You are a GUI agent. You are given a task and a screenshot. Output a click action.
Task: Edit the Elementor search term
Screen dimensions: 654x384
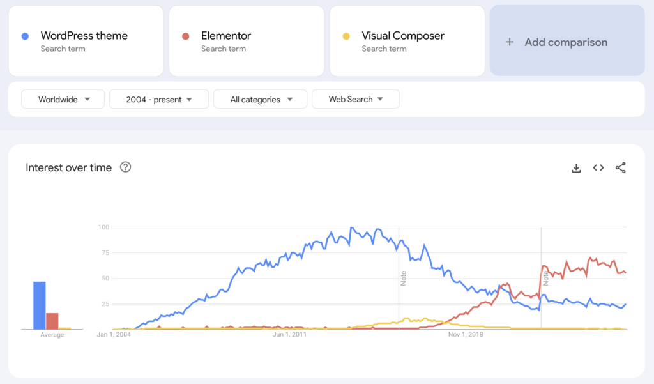pos(226,36)
